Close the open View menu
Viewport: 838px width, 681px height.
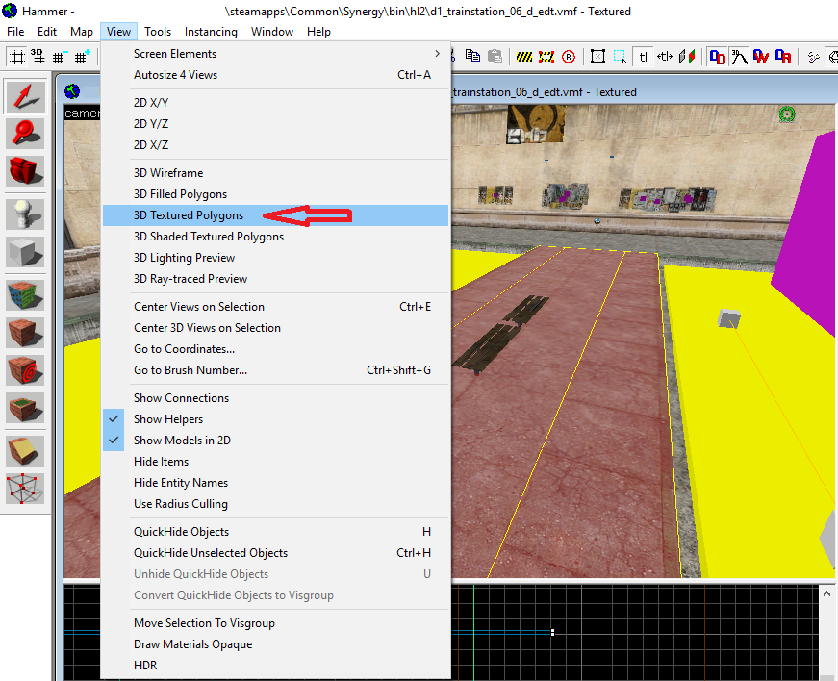[x=118, y=32]
